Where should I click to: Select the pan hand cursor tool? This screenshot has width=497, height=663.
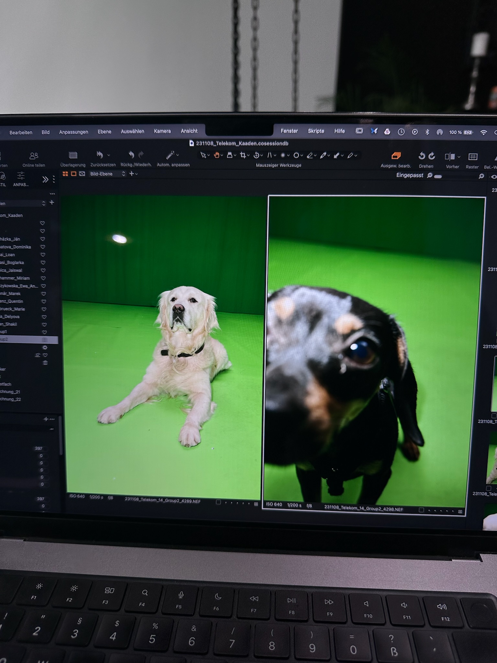(216, 155)
